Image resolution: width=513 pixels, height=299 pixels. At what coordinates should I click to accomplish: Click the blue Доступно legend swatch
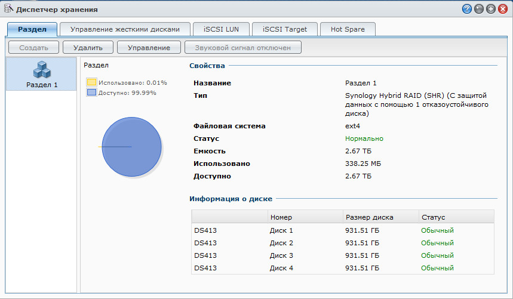point(91,93)
